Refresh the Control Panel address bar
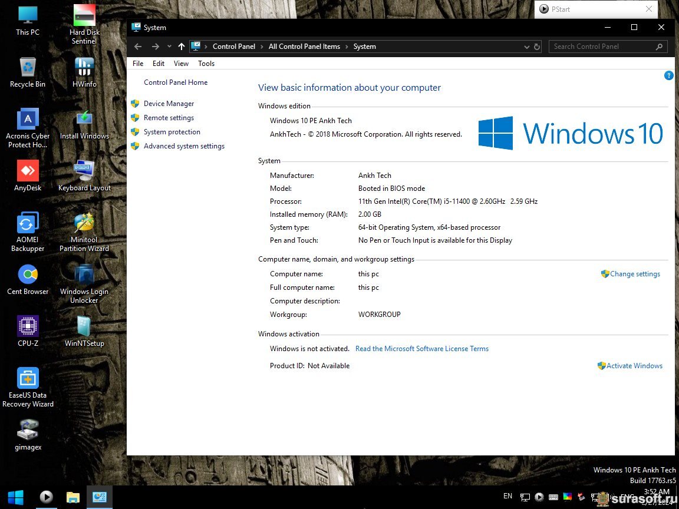Screen dimensions: 679x509 tap(537, 47)
